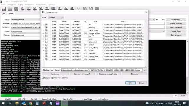This screenshot has width=189, height=106.
Task: Click the arrows convert toolbar icon
Action: [78, 9]
